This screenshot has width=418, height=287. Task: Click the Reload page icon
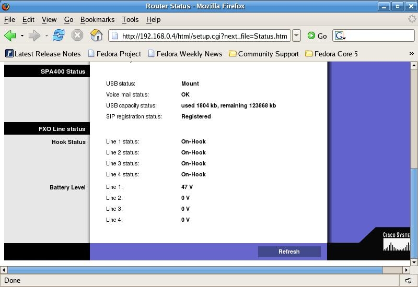pyautogui.click(x=59, y=35)
